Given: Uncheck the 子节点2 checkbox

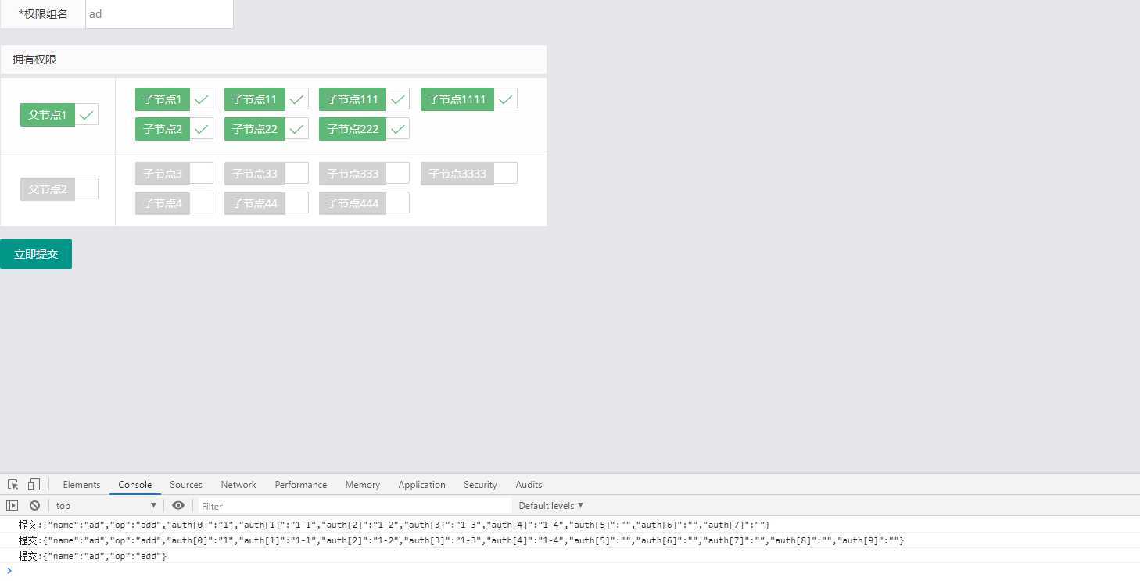Looking at the screenshot, I should pyautogui.click(x=174, y=129).
